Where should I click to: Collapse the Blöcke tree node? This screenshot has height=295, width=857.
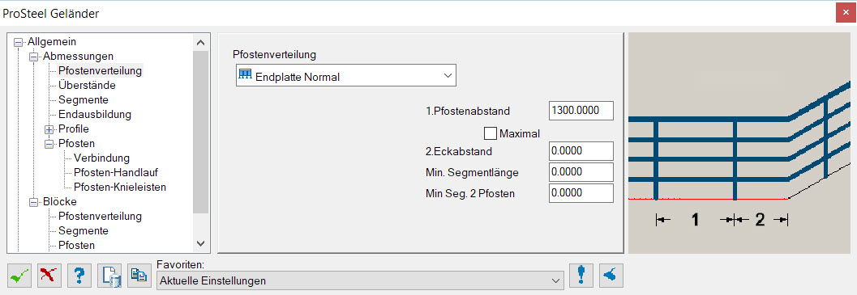coord(34,202)
